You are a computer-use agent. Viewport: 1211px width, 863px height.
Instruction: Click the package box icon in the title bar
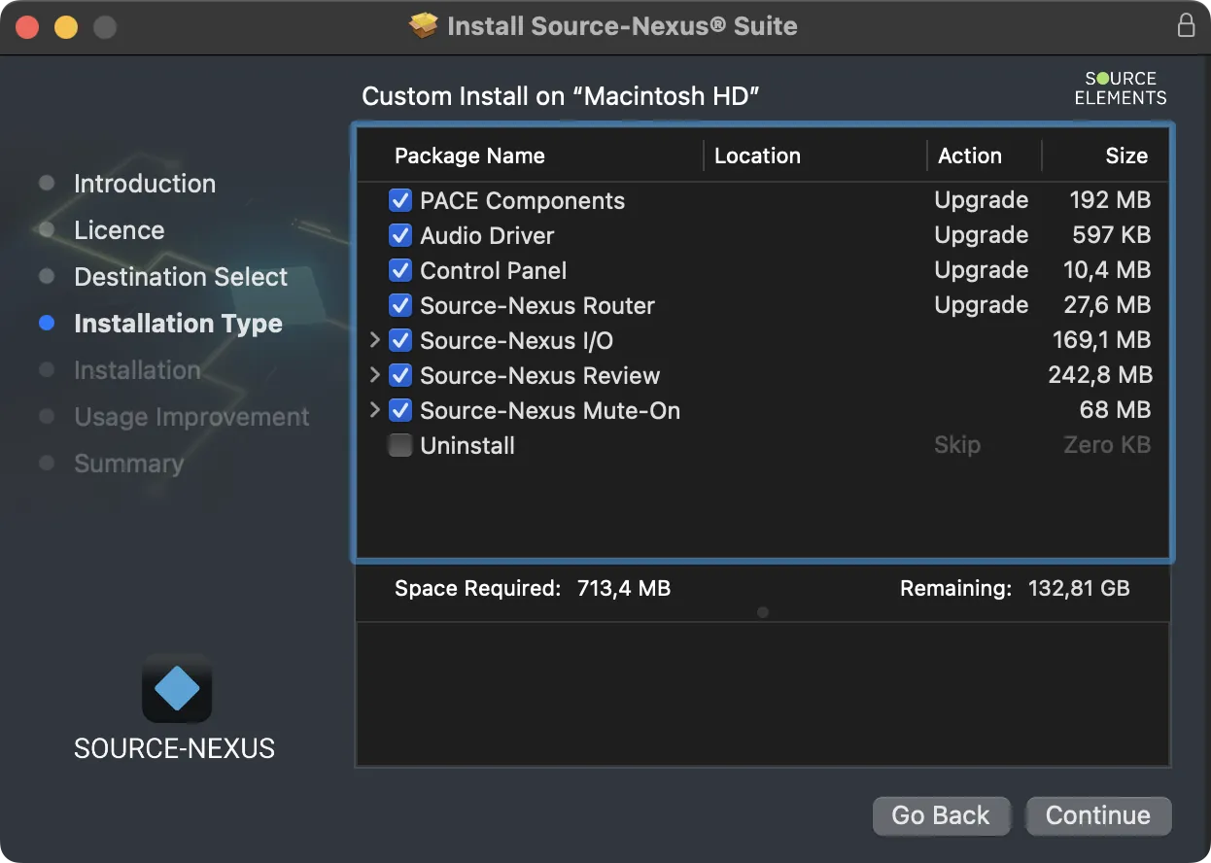click(x=424, y=26)
